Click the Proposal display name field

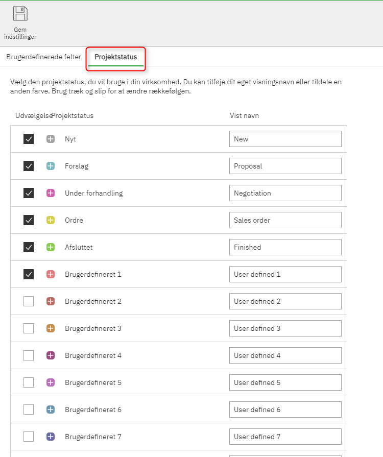285,166
